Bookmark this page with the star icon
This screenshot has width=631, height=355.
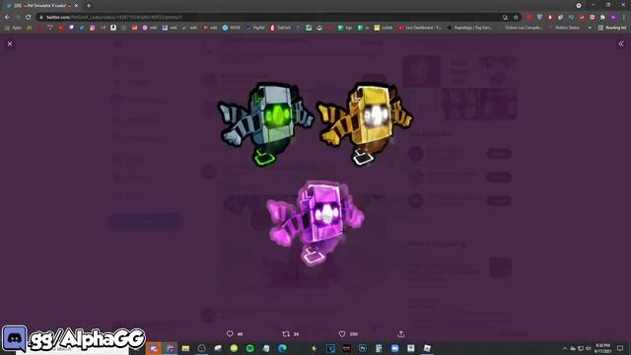point(516,18)
